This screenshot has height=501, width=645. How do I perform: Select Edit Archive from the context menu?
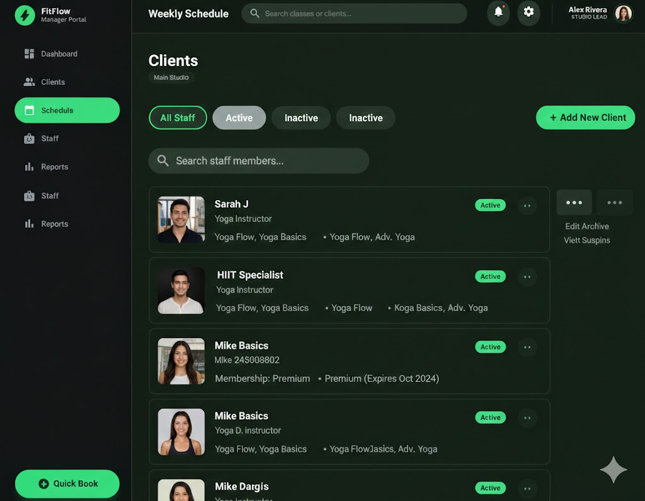pyautogui.click(x=586, y=227)
